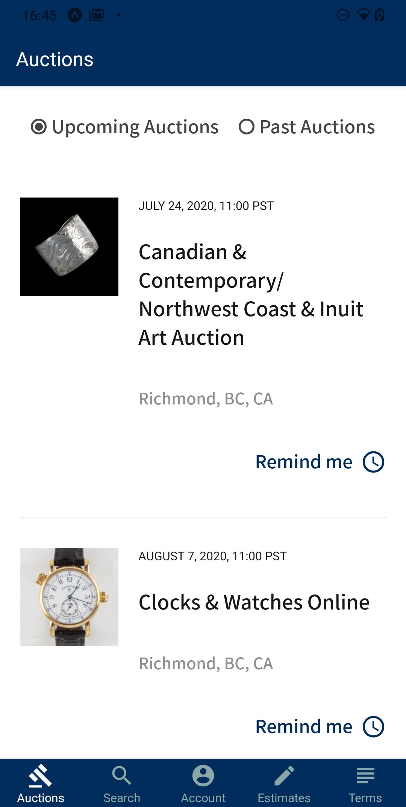Tap Remind me for July 24 auction
The image size is (406, 807).
pos(304,462)
